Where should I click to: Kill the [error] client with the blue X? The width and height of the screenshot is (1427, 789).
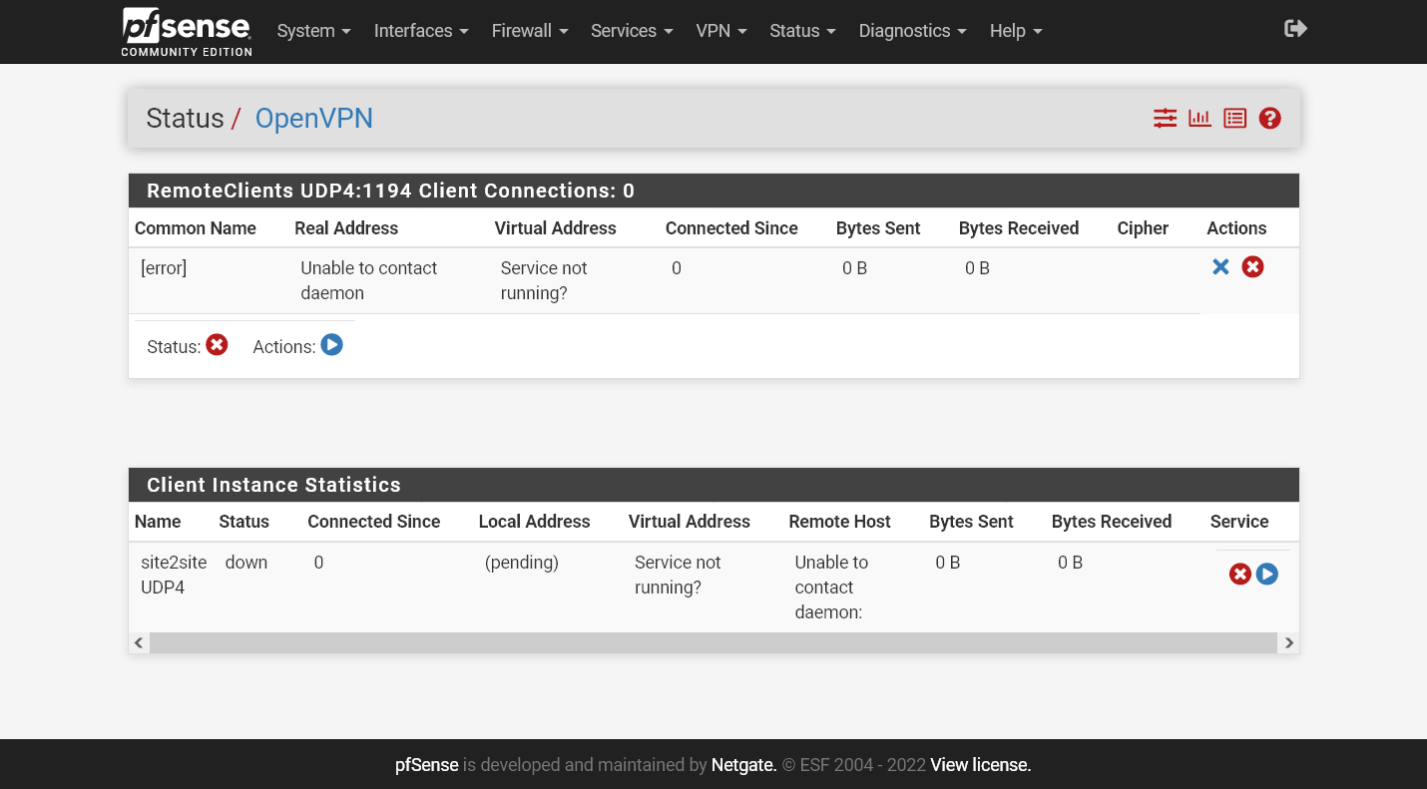(1220, 266)
